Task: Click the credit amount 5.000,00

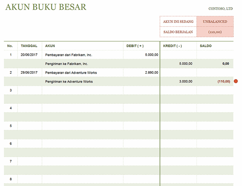Action: (186, 64)
